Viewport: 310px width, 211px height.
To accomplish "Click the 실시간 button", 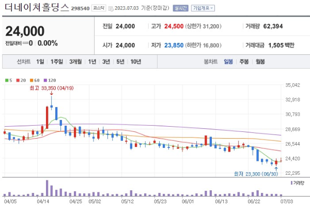I will click(180, 8).
